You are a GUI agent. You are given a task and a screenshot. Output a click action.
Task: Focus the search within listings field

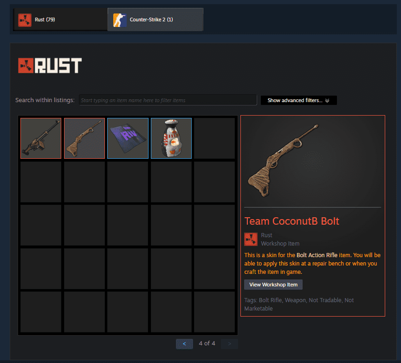click(x=168, y=100)
